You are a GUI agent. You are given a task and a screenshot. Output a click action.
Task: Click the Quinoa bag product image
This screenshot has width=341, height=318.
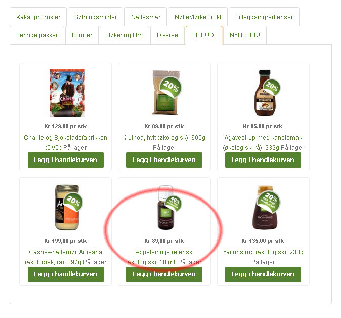coord(166,93)
